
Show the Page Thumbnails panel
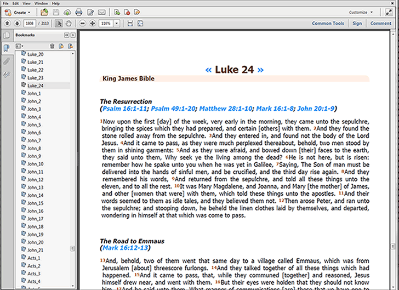(7, 36)
